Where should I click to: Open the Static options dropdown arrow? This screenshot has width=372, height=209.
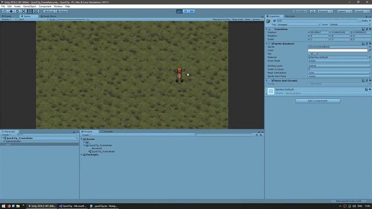pos(370,21)
